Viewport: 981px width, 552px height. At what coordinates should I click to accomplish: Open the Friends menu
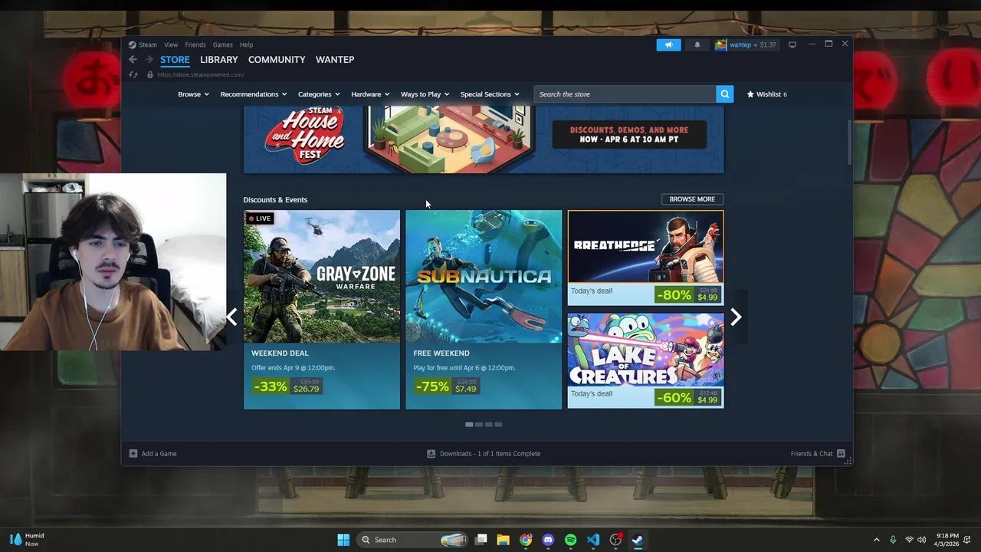(195, 44)
